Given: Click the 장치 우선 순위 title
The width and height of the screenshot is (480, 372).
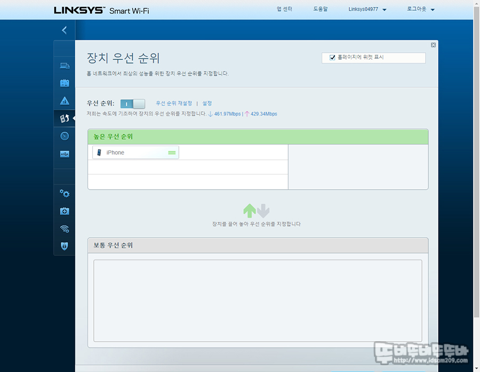Looking at the screenshot, I should (x=123, y=58).
